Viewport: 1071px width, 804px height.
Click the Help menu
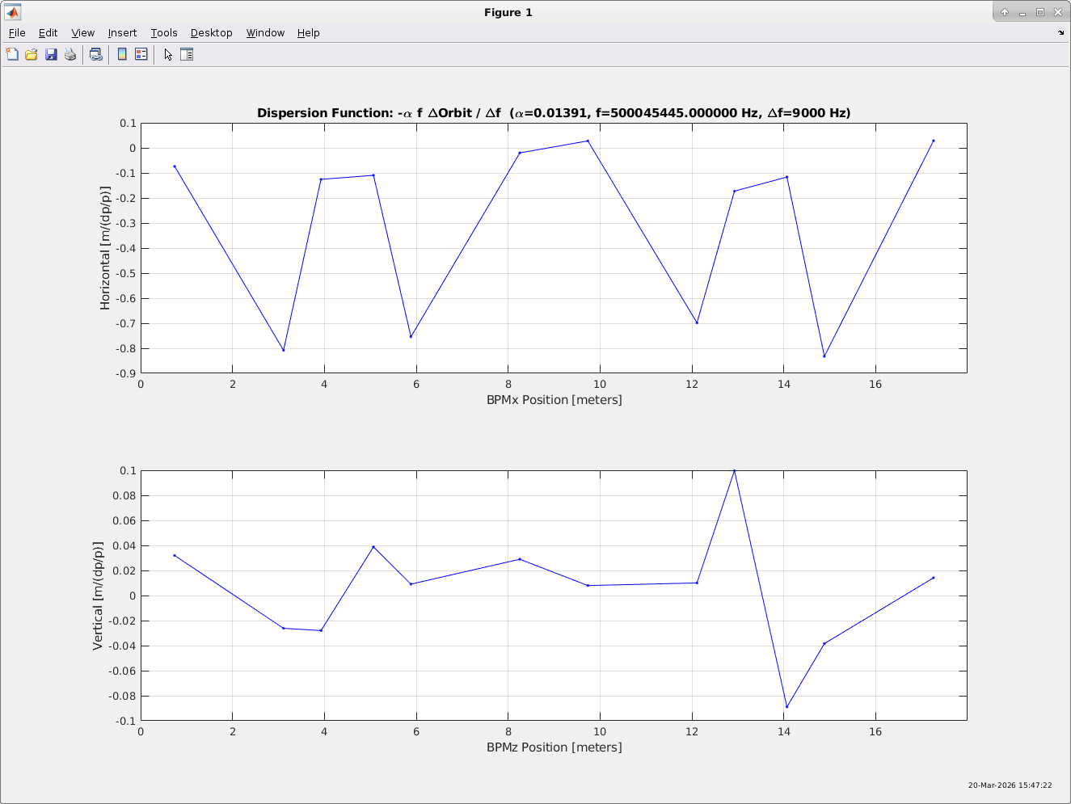pos(308,33)
